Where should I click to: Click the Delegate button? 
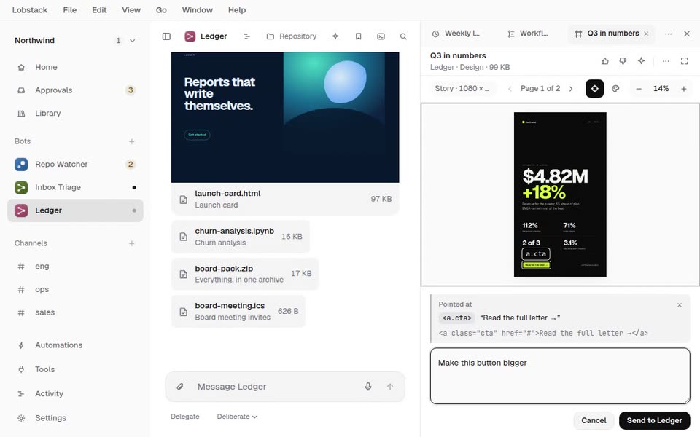click(x=184, y=417)
